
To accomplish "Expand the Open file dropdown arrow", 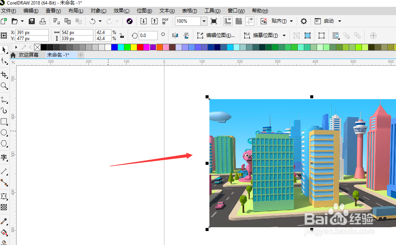I will click(22, 21).
